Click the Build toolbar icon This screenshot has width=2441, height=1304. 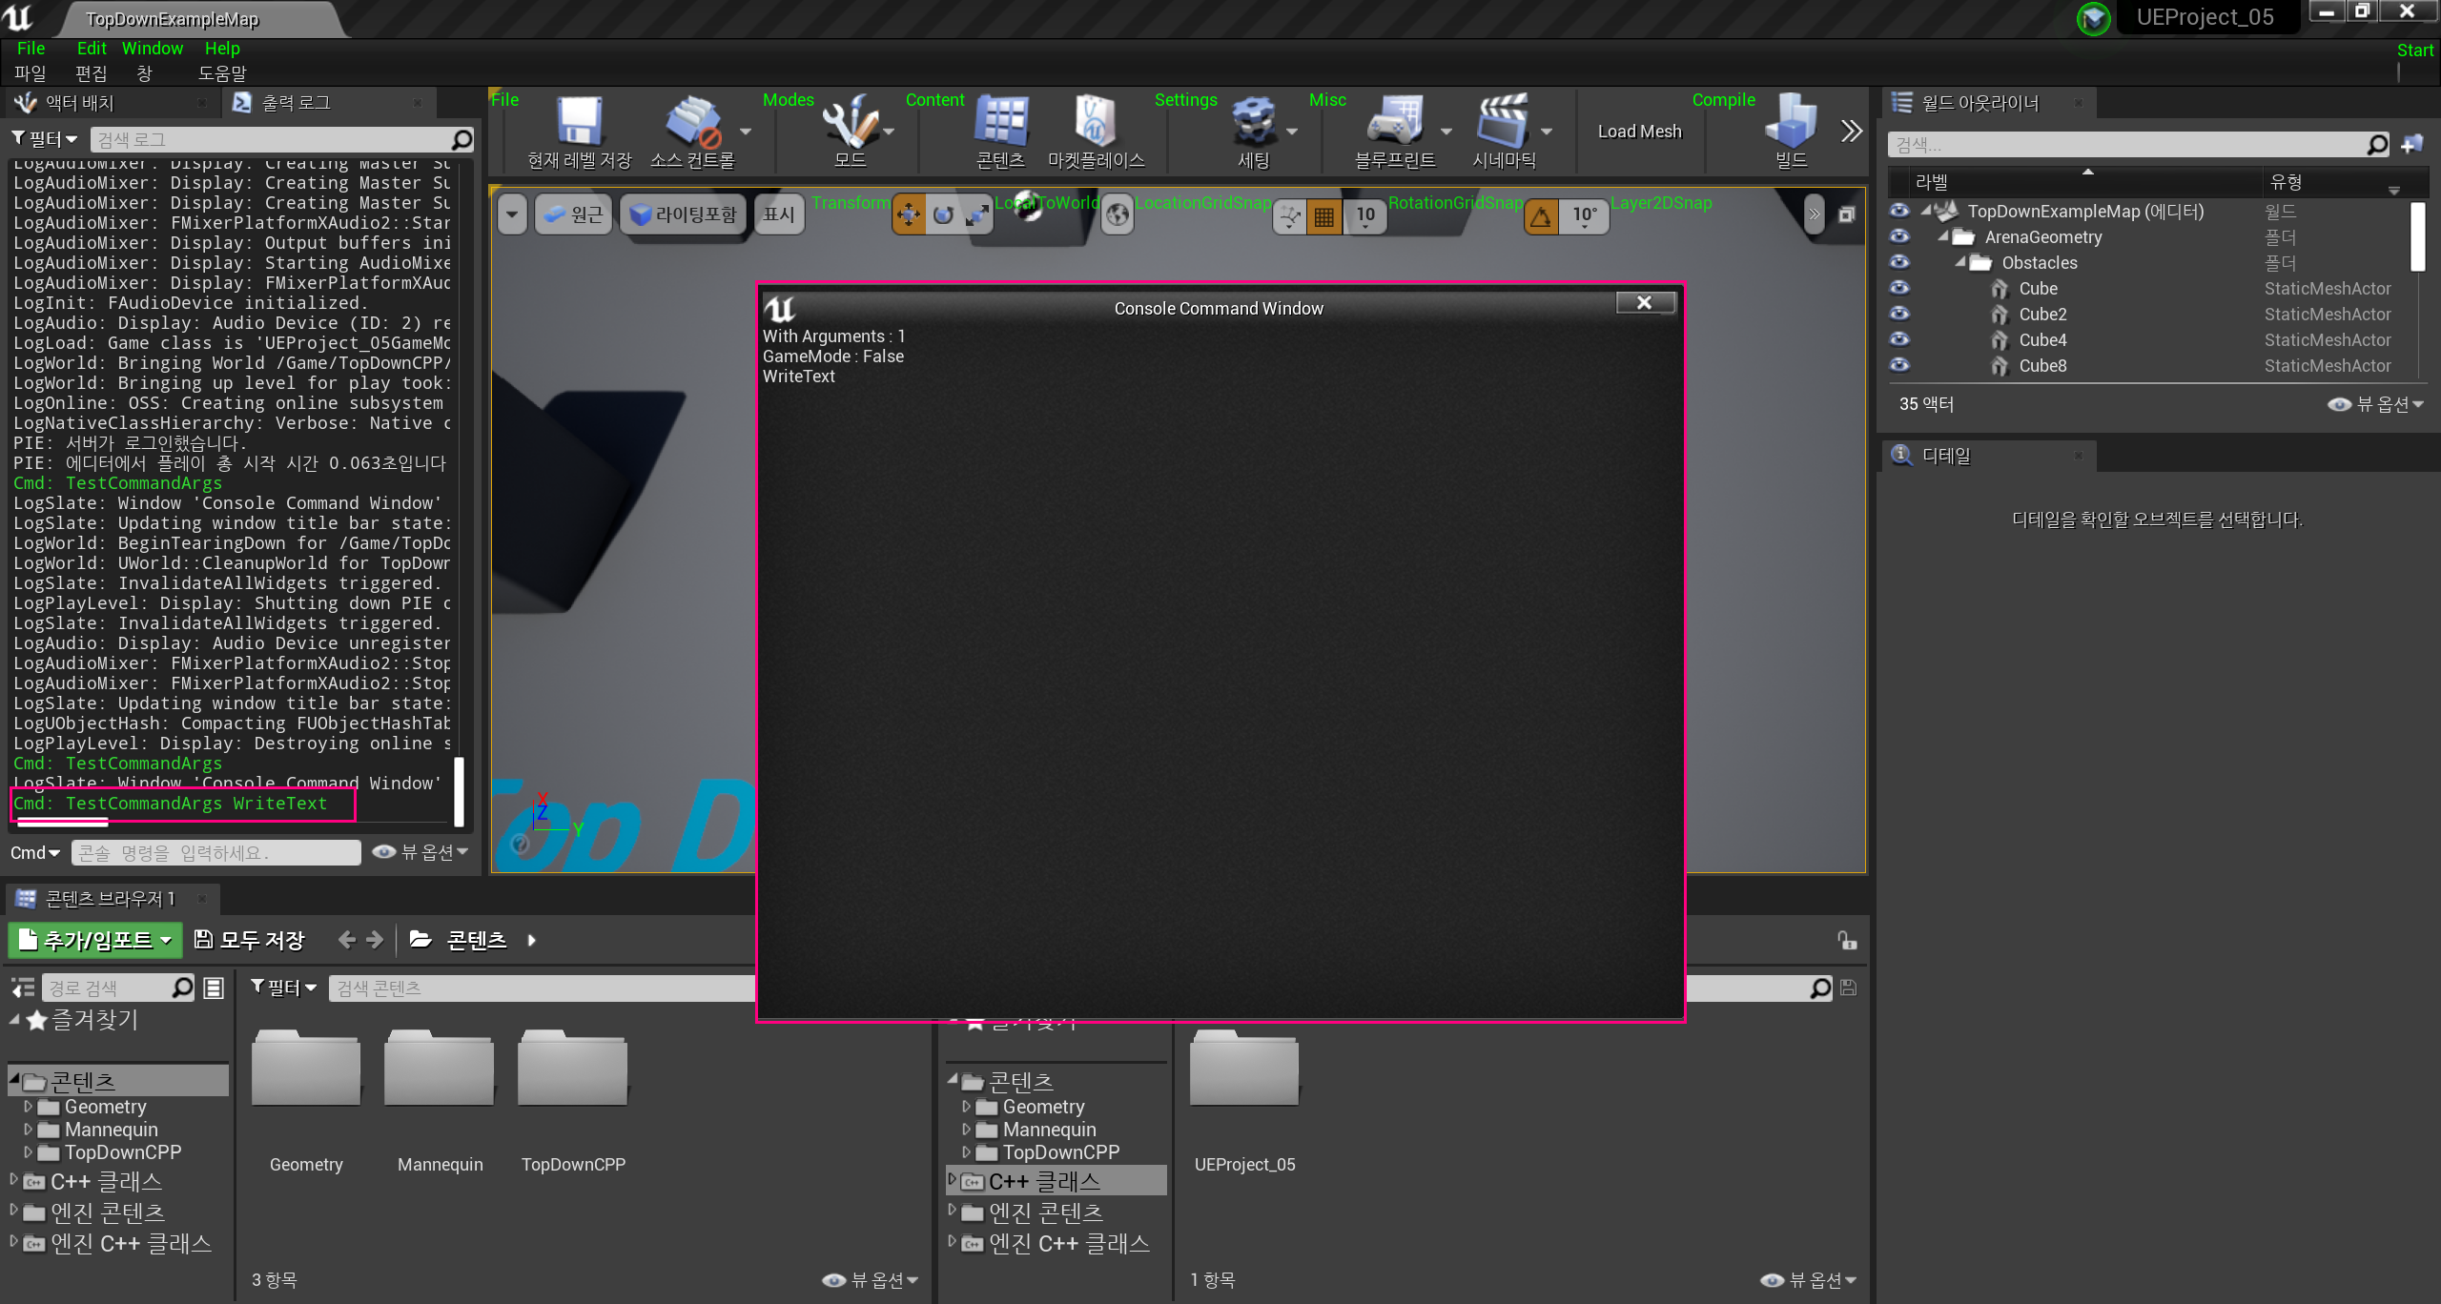(1790, 124)
